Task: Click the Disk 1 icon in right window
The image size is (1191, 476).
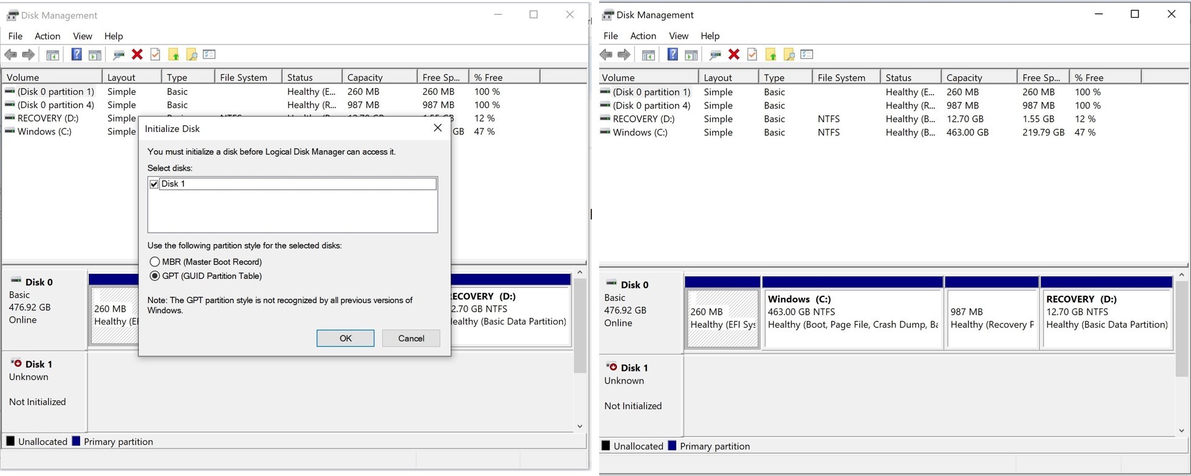Action: (x=611, y=367)
